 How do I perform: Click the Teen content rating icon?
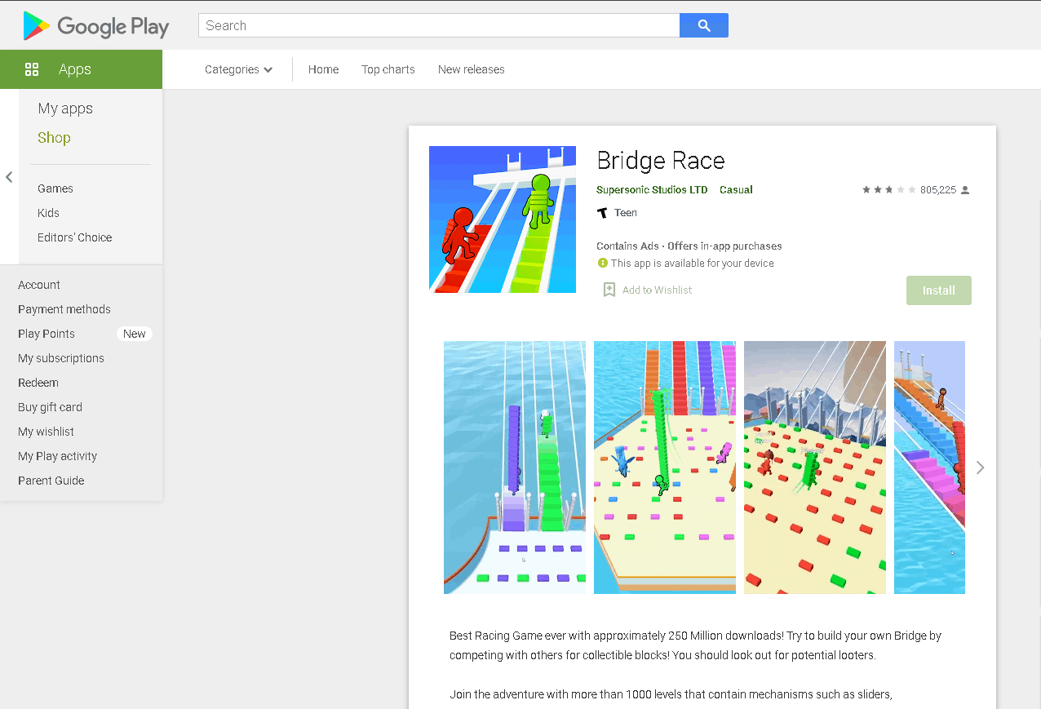pos(603,213)
